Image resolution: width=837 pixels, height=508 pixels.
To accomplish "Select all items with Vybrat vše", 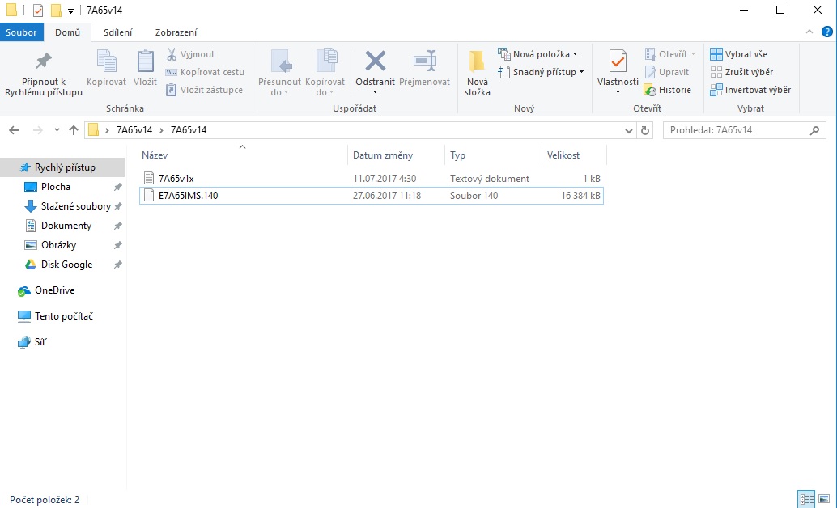I will pos(737,54).
